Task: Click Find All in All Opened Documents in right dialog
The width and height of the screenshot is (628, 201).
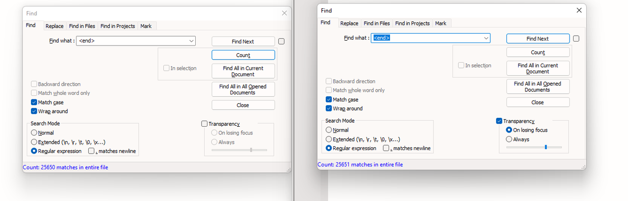Action: pos(538,87)
